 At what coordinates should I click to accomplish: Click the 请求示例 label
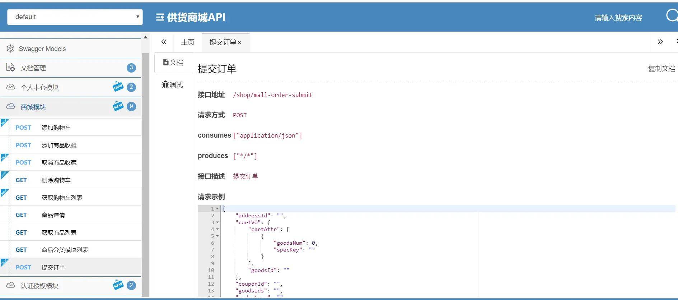[x=211, y=197]
